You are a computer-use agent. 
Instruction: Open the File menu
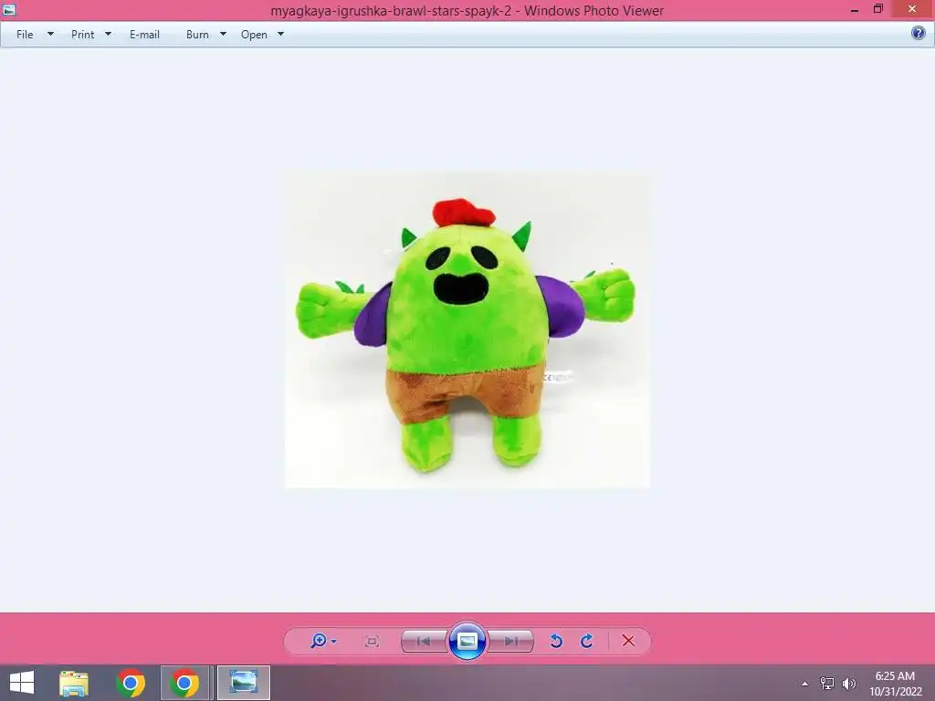(25, 35)
